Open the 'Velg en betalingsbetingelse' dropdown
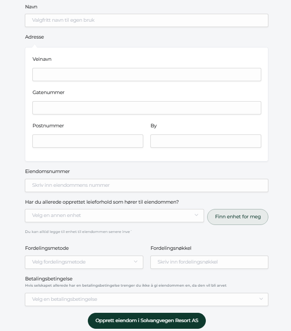291x331 pixels. point(146,299)
